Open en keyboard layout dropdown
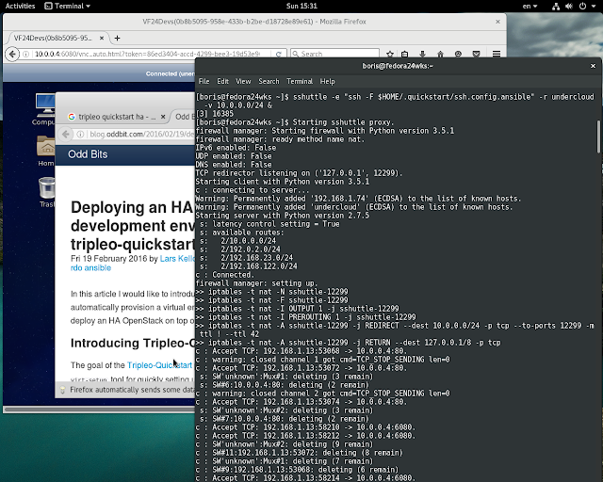603x482 pixels. click(x=530, y=7)
